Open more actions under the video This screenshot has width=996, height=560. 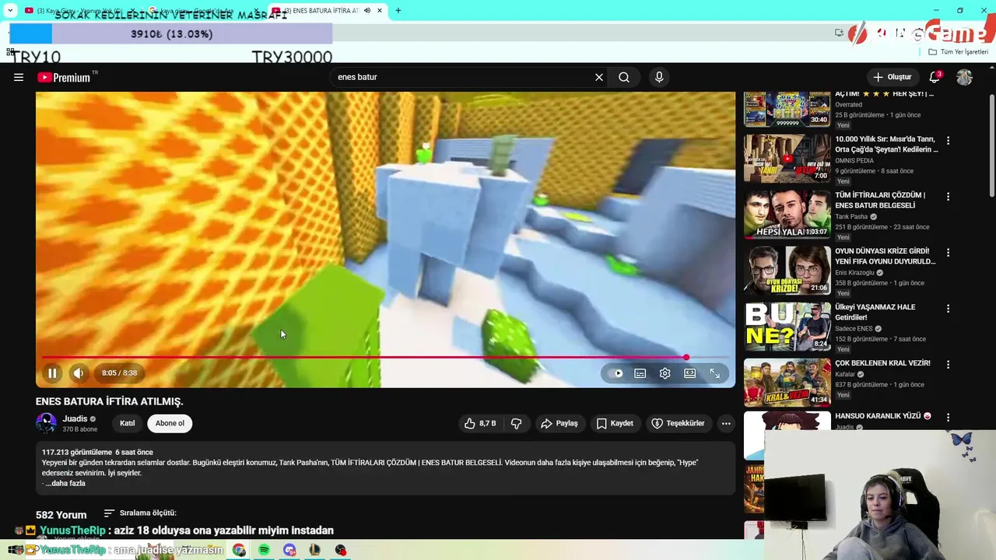(x=726, y=423)
